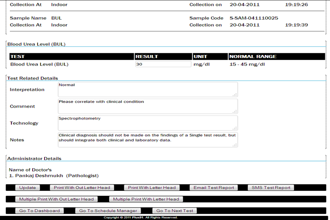The width and height of the screenshot is (330, 220).
Task: Focus the BUL result field showing 30
Action: [163, 64]
